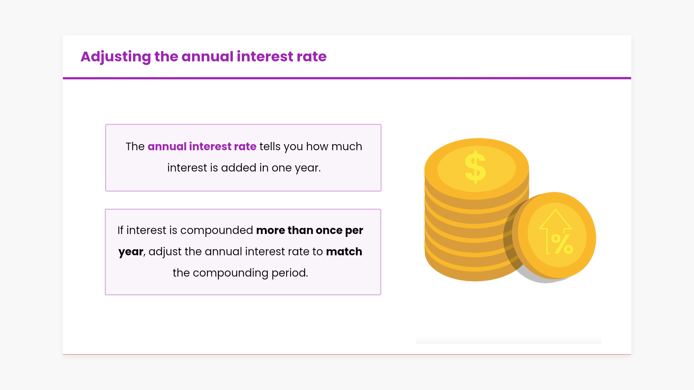Click the purple divider line under the title
The image size is (694, 390).
[347, 78]
